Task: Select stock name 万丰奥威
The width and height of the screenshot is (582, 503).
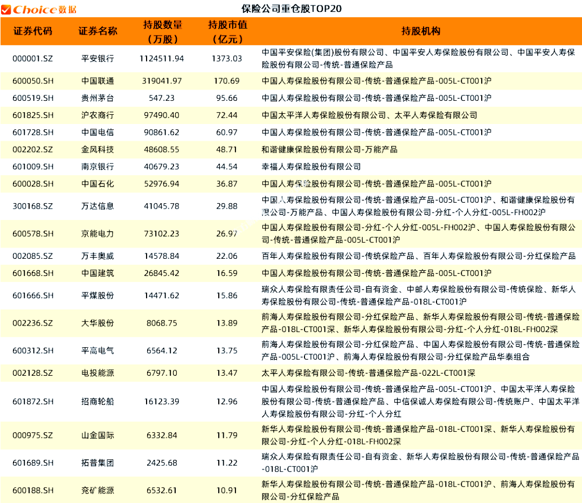Action: click(x=98, y=256)
